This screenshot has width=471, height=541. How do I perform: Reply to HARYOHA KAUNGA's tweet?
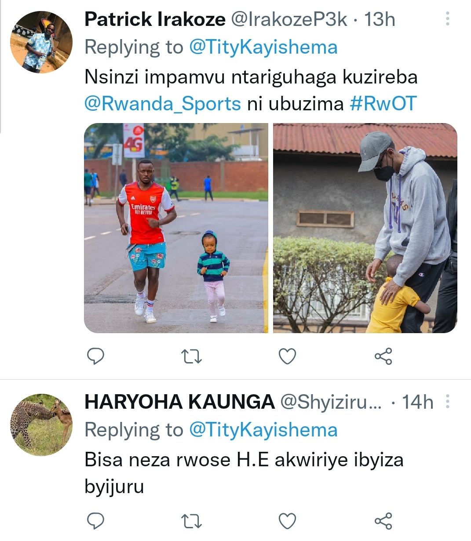point(95,521)
